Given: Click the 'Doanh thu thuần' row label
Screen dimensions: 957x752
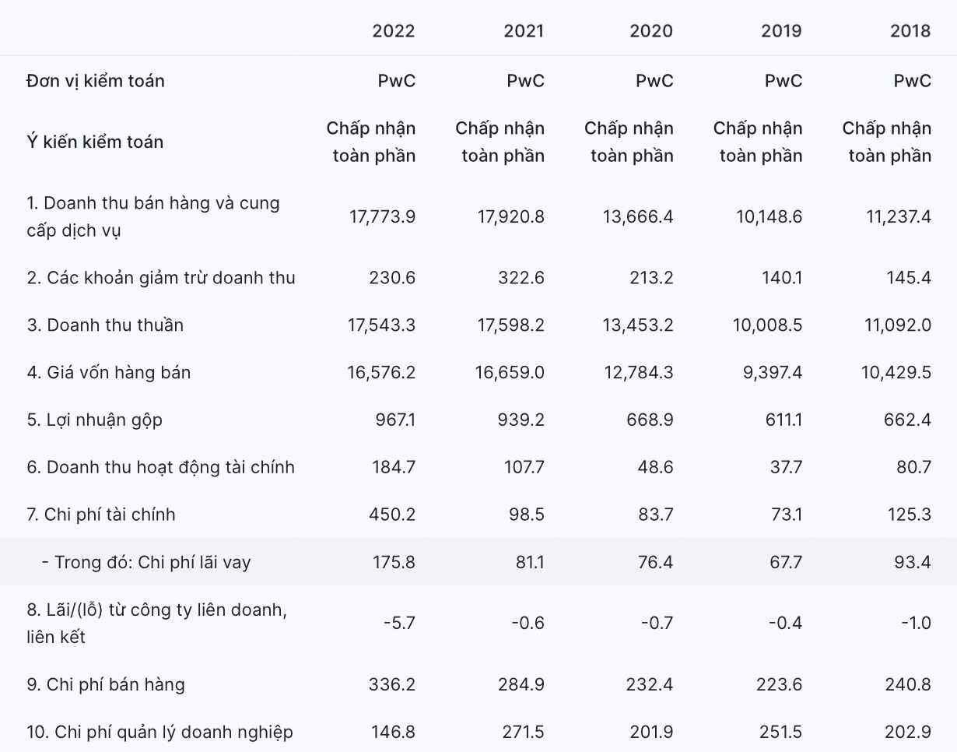Looking at the screenshot, I should pyautogui.click(x=105, y=325).
